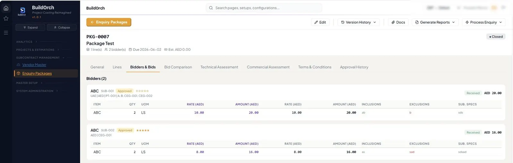Toggle the hamburger menu icon
Image resolution: width=513 pixels, height=163 pixels.
click(x=6, y=33)
